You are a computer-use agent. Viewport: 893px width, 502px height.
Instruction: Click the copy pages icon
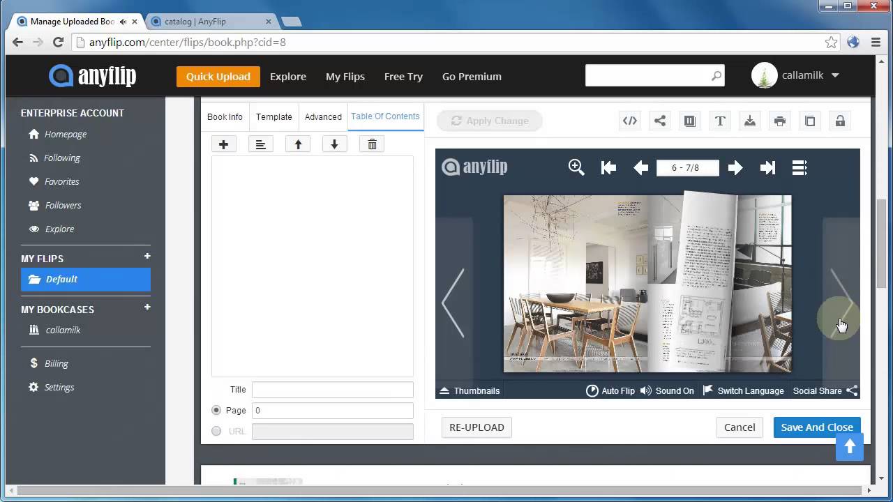click(x=810, y=121)
